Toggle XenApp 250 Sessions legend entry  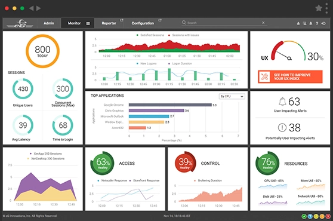[x=46, y=154]
